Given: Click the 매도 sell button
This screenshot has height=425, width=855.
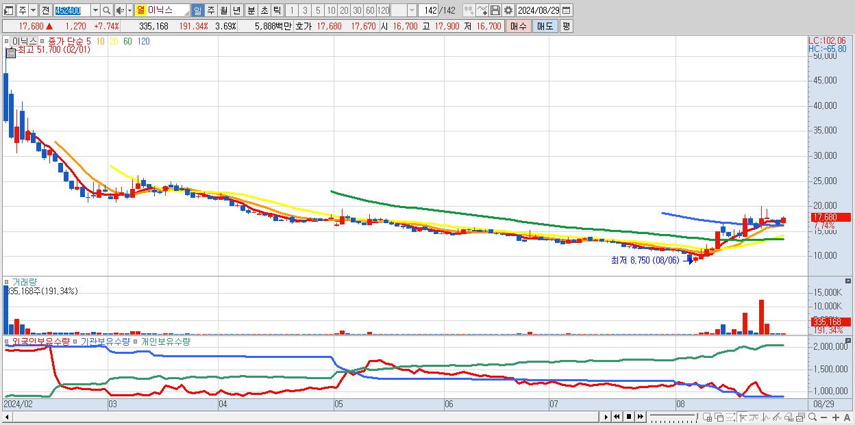Looking at the screenshot, I should [x=545, y=26].
